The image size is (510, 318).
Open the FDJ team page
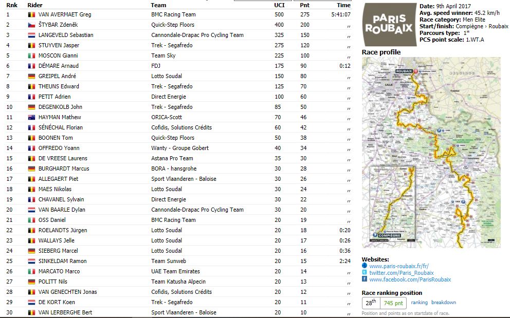coord(156,66)
